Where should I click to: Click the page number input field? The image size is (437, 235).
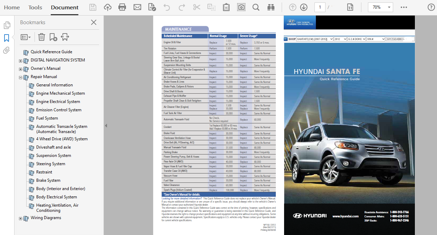pyautogui.click(x=320, y=7)
